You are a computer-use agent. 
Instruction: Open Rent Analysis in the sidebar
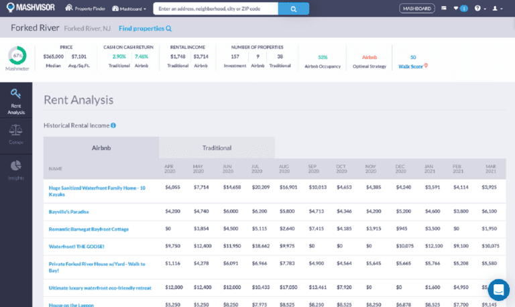click(16, 101)
